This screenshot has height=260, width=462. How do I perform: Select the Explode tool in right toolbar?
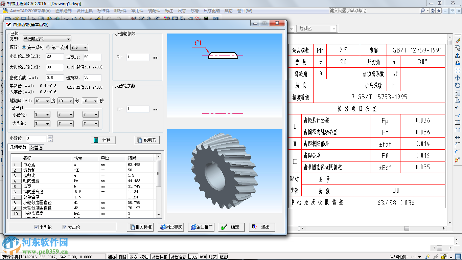(458, 159)
